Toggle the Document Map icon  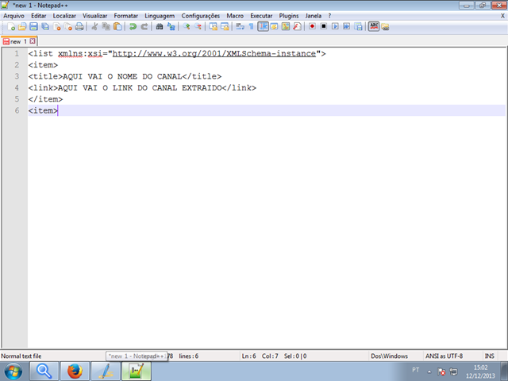(286, 26)
